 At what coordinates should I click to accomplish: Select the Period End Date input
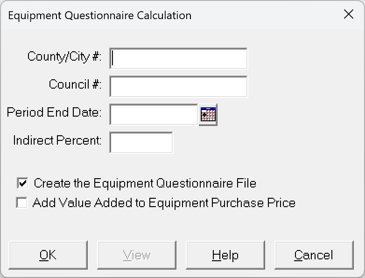click(x=154, y=115)
